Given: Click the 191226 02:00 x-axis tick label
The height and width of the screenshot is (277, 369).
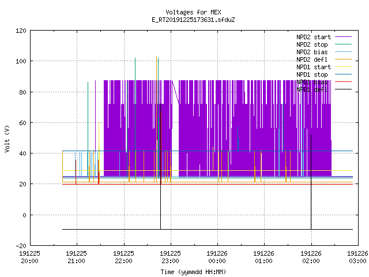Looking at the screenshot, I should coord(311,257).
